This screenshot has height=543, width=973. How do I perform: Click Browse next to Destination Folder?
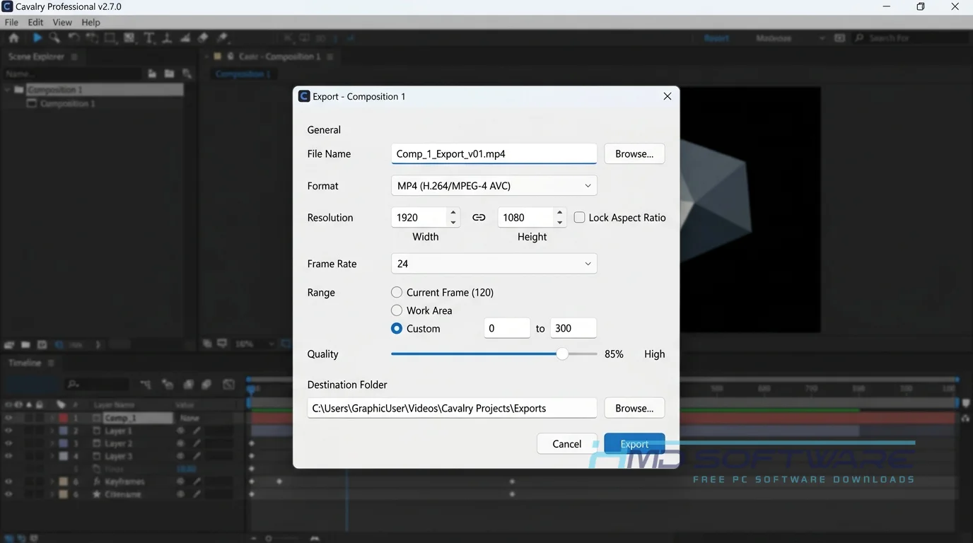pos(634,408)
